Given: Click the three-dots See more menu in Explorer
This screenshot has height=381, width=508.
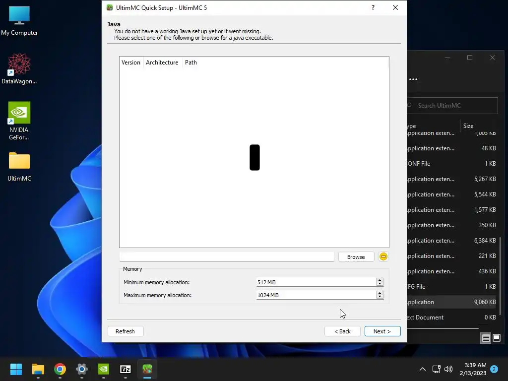Looking at the screenshot, I should pyautogui.click(x=413, y=79).
